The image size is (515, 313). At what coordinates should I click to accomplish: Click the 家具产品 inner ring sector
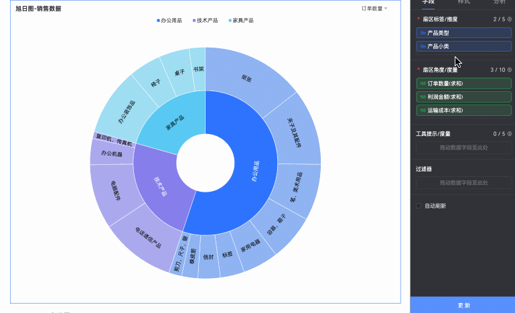coord(175,122)
